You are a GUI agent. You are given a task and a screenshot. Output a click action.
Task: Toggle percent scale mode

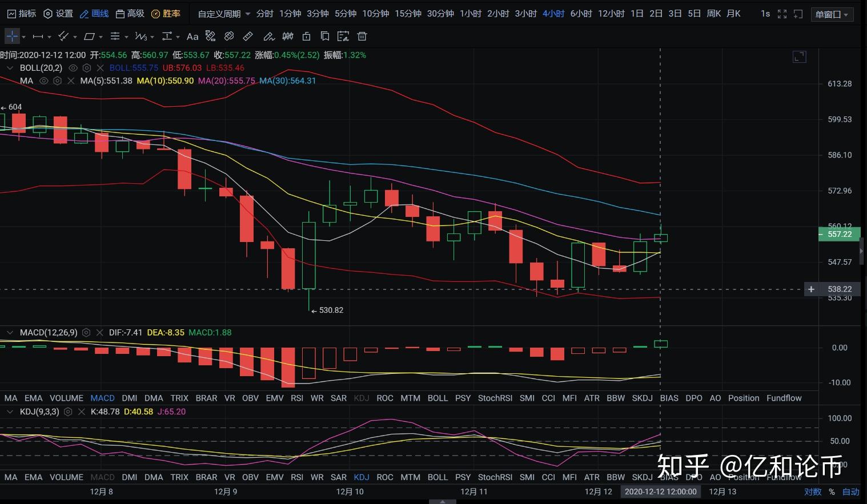click(832, 491)
